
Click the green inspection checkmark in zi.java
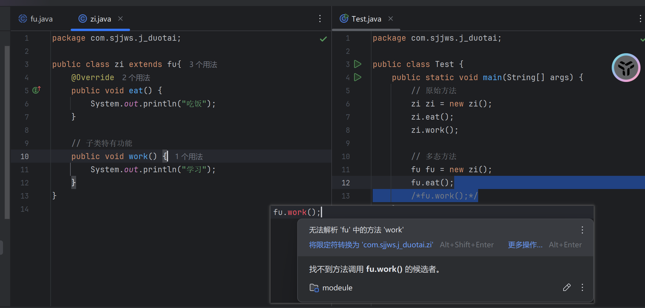[x=323, y=39]
